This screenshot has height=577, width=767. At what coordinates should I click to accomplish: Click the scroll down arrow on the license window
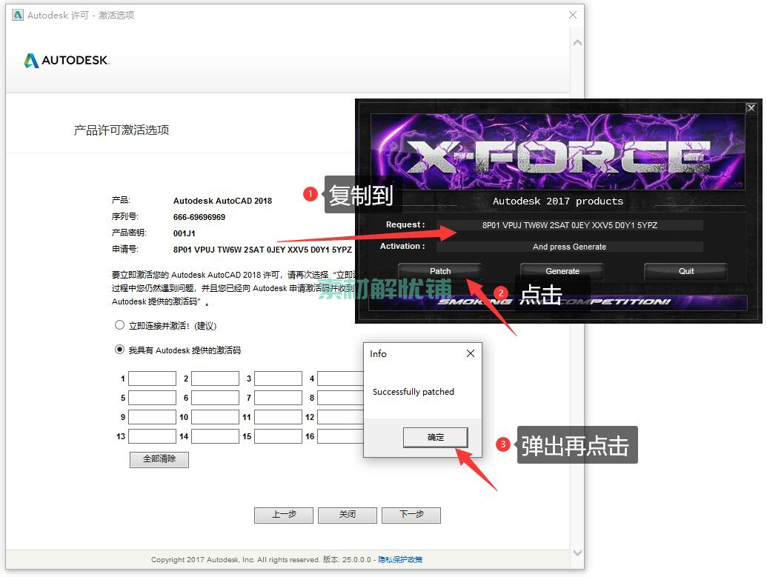577,553
